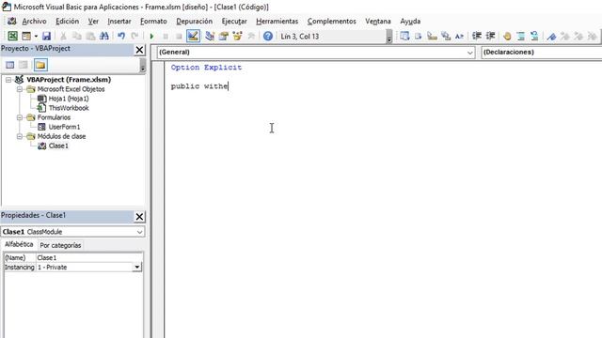Collapse the VBAProject (Frame.xlsm) node

8,80
